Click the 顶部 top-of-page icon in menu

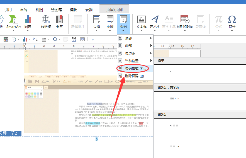click(120, 38)
